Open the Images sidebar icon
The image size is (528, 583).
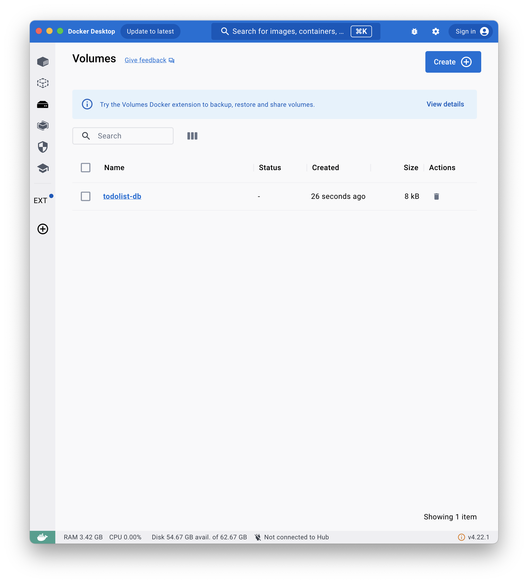[43, 83]
